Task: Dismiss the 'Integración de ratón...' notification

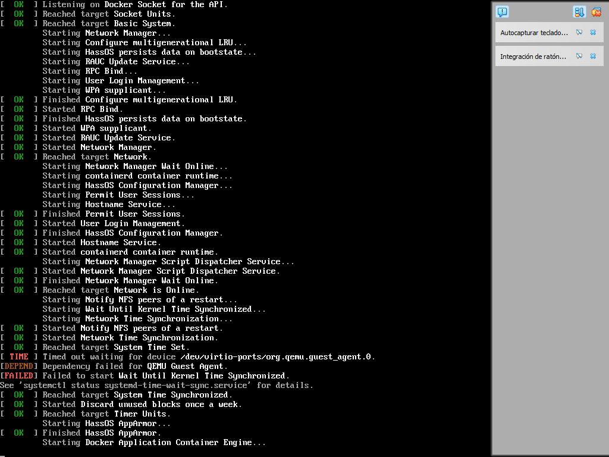Action: click(x=593, y=57)
